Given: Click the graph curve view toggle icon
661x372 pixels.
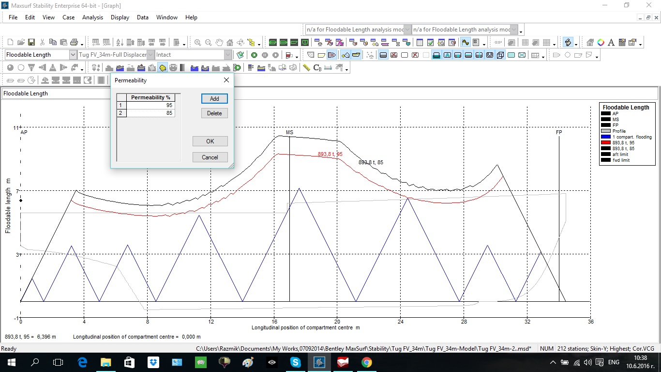Looking at the screenshot, I should point(465,43).
